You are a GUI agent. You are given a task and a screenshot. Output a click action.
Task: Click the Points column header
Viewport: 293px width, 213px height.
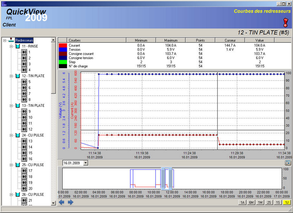pyautogui.click(x=200, y=40)
